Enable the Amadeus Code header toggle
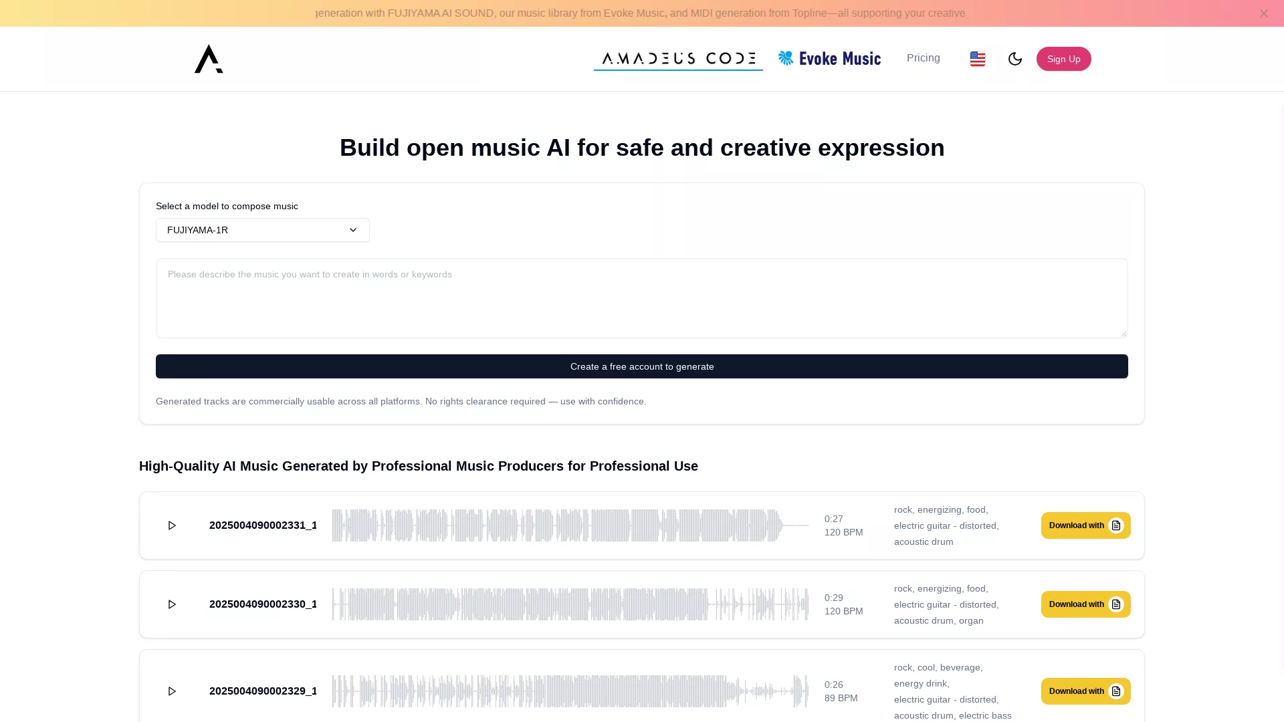Screen dimensions: 1284x722 point(678,58)
